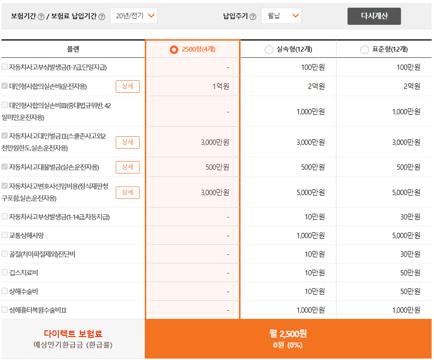Check 자동차사고부상발생금(1-7급,단일지급) checkbox
The image size is (434, 360).
coord(4,67)
